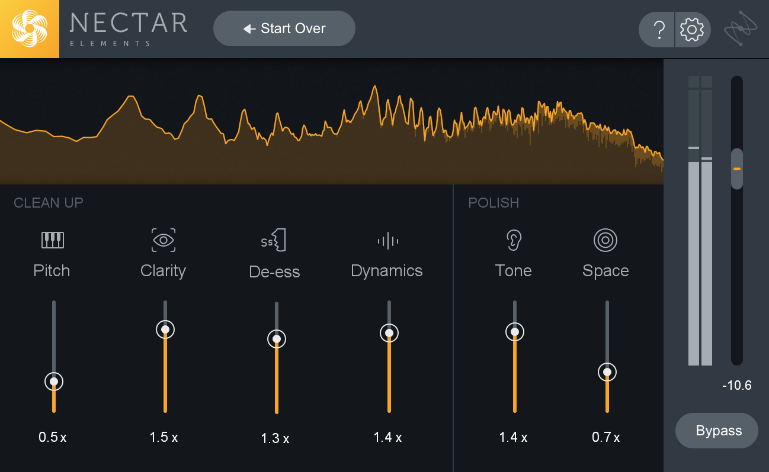This screenshot has width=769, height=472.
Task: Click the Pitch value 0.5 x
Action: [x=53, y=438]
